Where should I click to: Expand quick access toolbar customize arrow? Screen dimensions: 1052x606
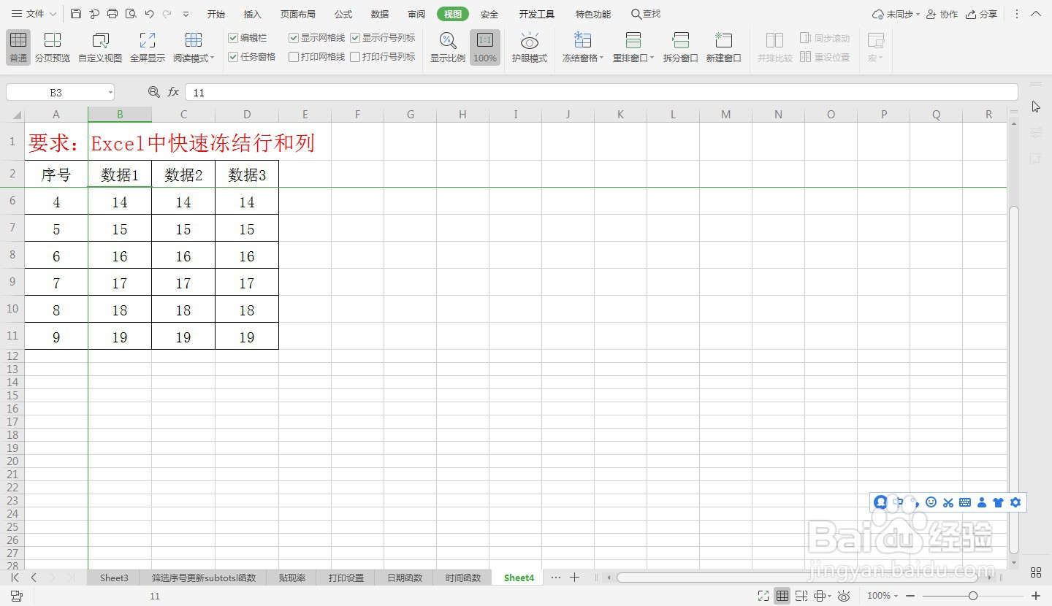186,15
